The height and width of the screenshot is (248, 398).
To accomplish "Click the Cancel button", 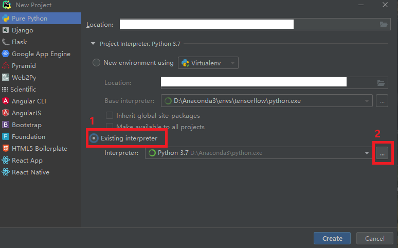I will pyautogui.click(x=375, y=238).
